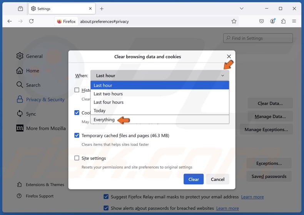Click the General gear icon

click(x=20, y=56)
